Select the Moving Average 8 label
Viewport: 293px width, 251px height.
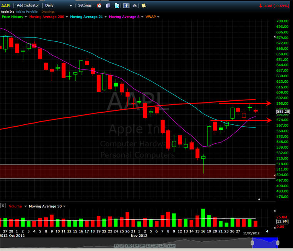pyautogui.click(x=124, y=17)
